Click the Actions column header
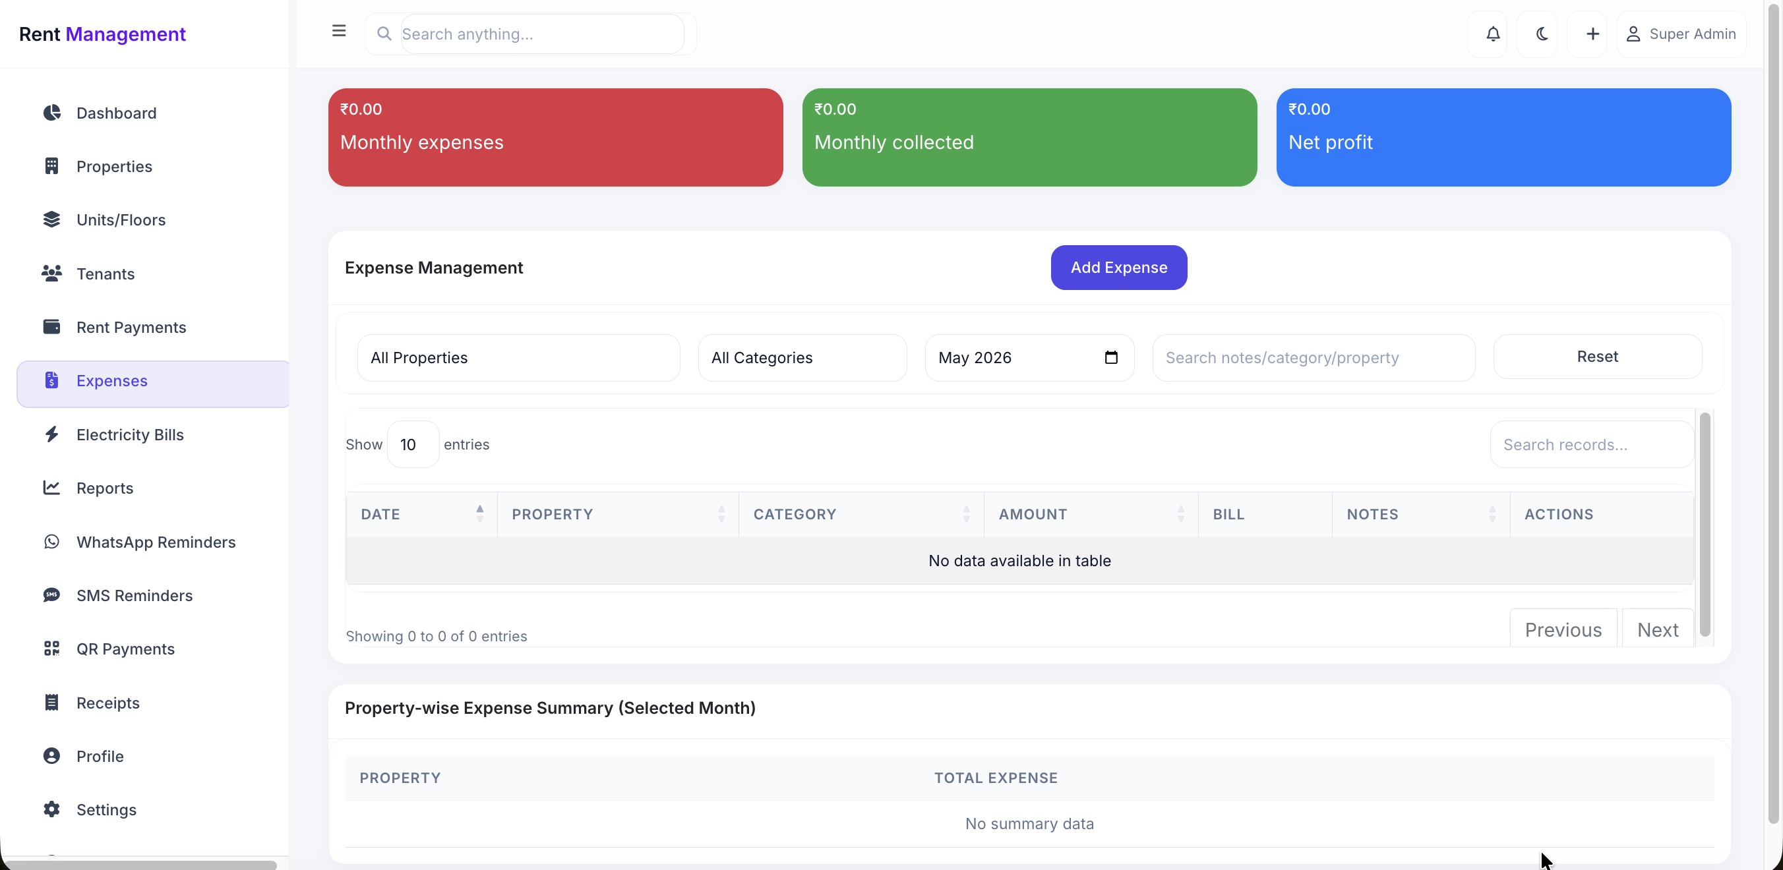 coord(1601,514)
